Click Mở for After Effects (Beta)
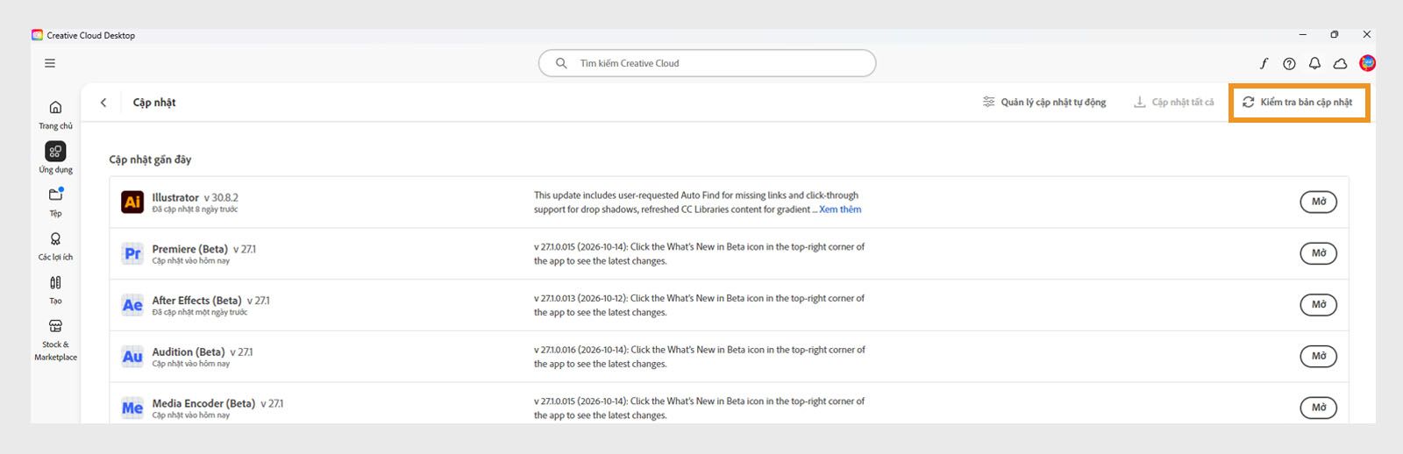 tap(1319, 305)
